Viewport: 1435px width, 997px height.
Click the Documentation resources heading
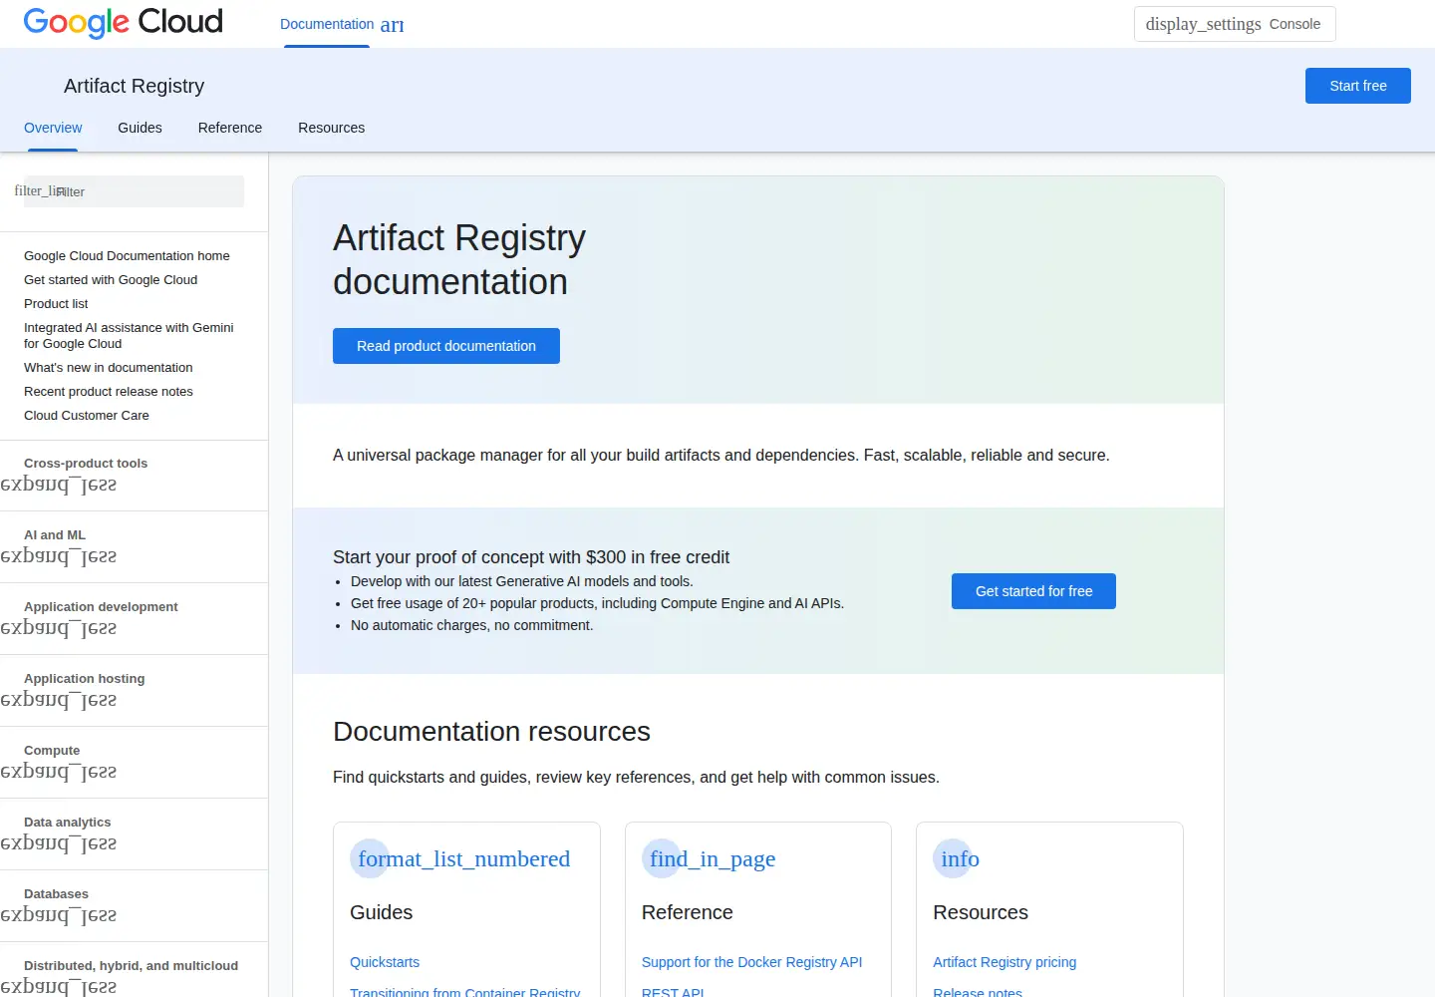[491, 732]
